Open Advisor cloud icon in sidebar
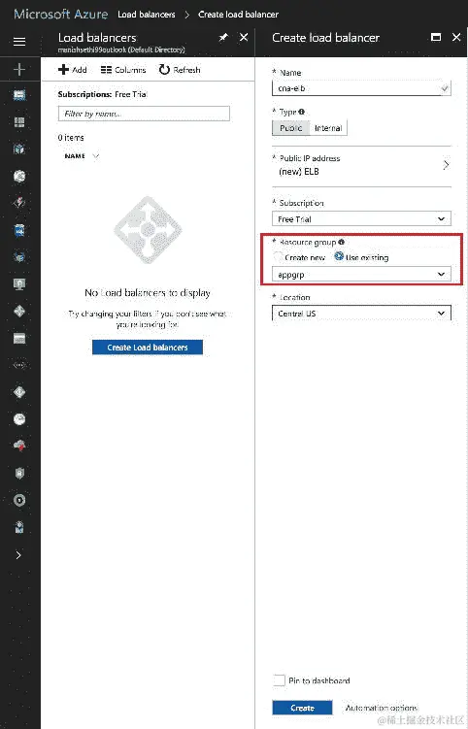468x729 pixels. [x=19, y=446]
